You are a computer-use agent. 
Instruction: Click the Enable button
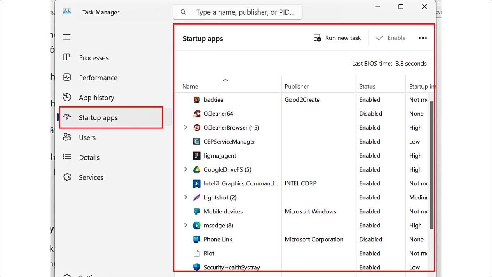[391, 38]
